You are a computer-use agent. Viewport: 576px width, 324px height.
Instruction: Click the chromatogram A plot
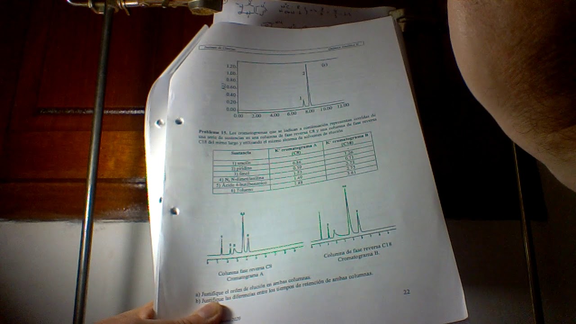255,238
